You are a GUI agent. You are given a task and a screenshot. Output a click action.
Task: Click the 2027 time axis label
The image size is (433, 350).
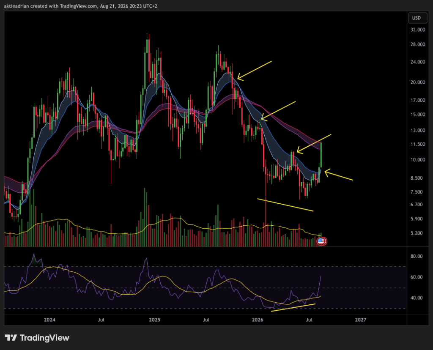(x=361, y=320)
